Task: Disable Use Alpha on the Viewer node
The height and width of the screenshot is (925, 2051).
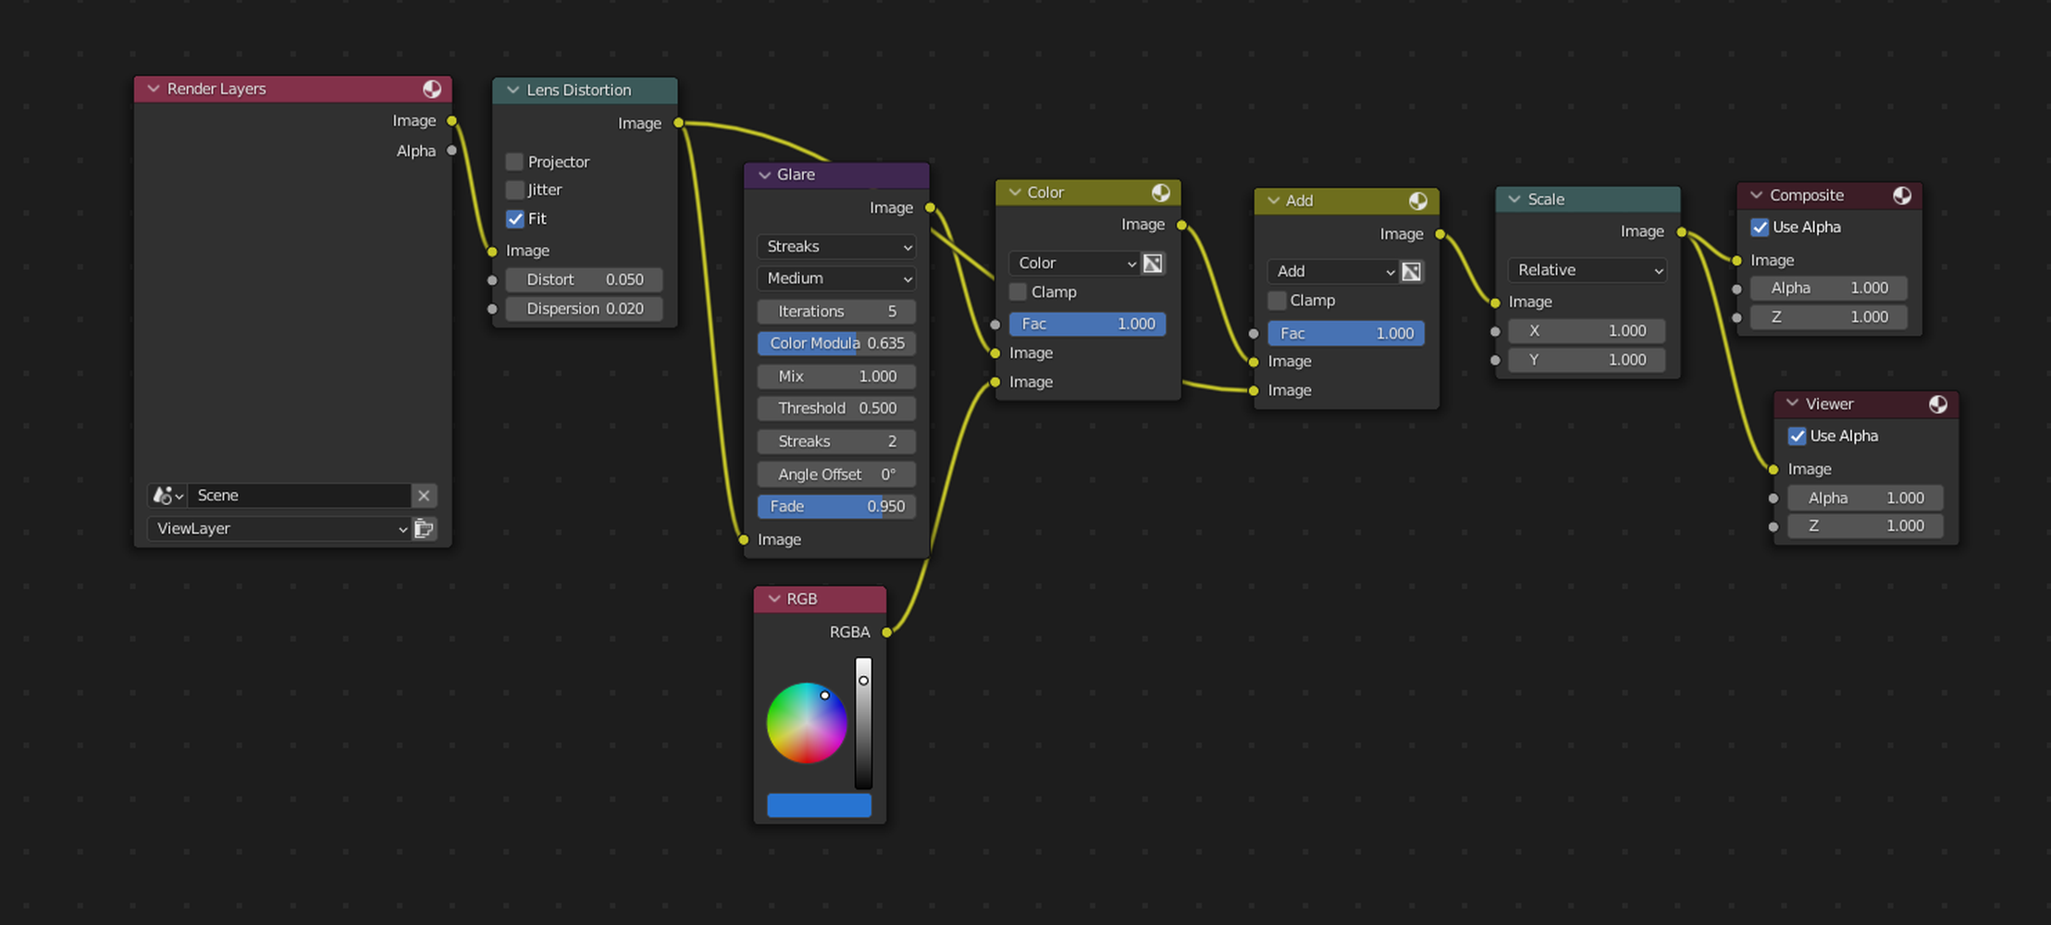Action: click(x=1798, y=436)
